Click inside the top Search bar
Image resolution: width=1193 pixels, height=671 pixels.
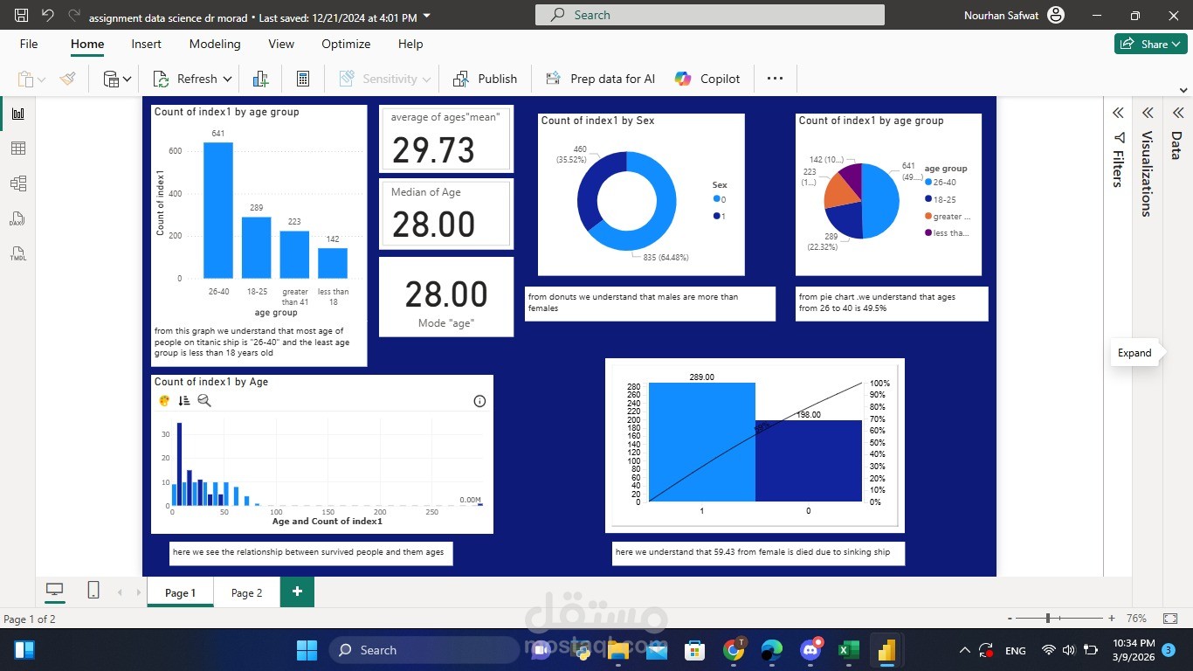point(709,15)
